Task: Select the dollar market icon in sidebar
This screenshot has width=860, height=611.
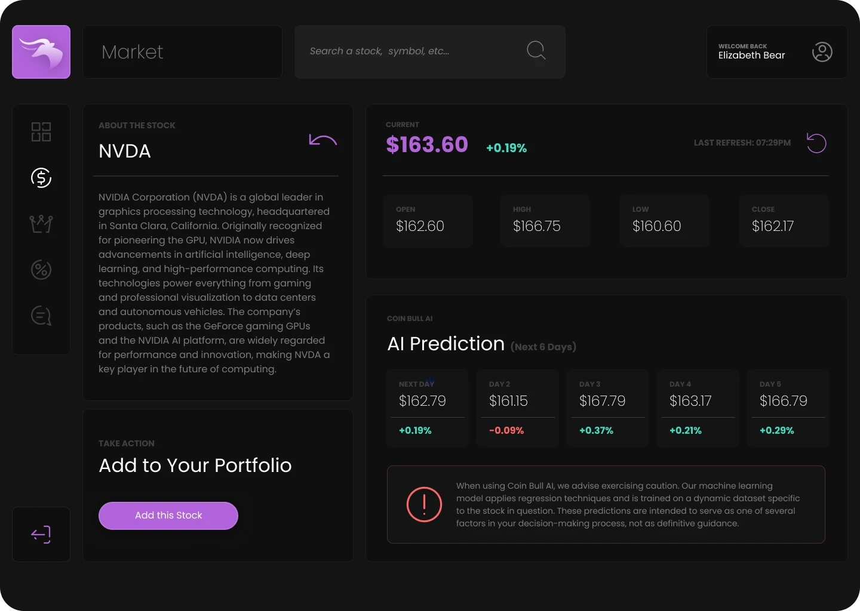Action: [x=41, y=178]
